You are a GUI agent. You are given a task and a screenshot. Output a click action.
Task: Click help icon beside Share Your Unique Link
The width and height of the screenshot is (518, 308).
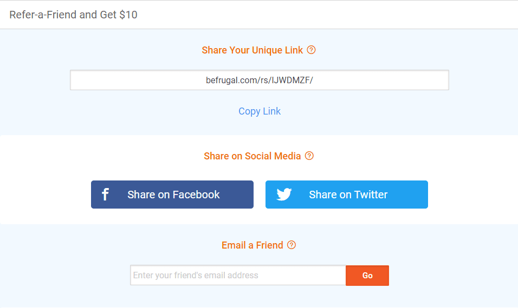(311, 50)
